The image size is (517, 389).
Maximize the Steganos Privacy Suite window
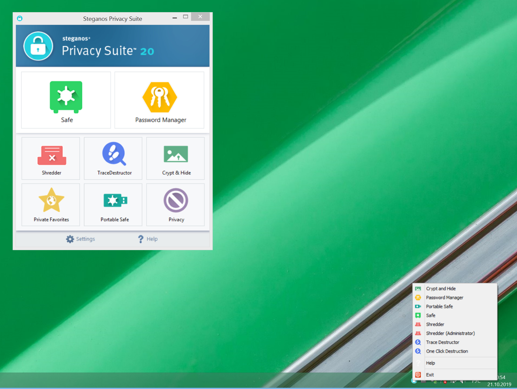[186, 17]
